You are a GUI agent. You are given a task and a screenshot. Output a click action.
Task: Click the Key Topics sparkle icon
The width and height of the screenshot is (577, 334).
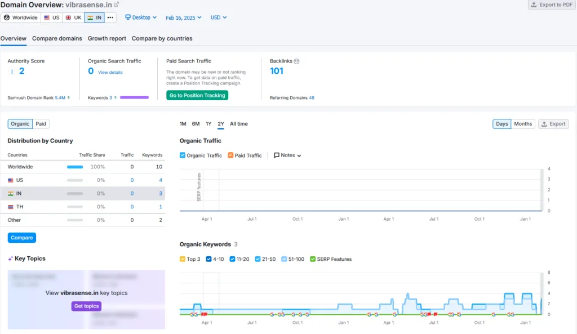coord(10,259)
